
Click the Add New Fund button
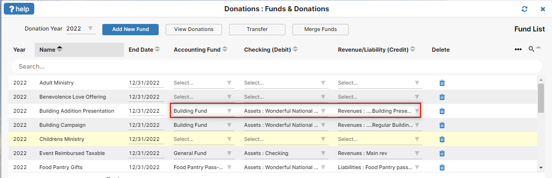coord(130,29)
